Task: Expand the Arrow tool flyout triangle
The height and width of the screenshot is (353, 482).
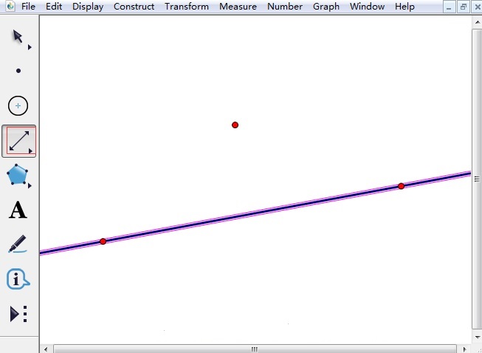Action: coord(30,47)
